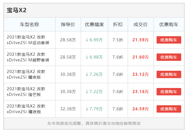Click 7.6折 in the 锋芒版 row
188x131 pixels.
(118, 92)
